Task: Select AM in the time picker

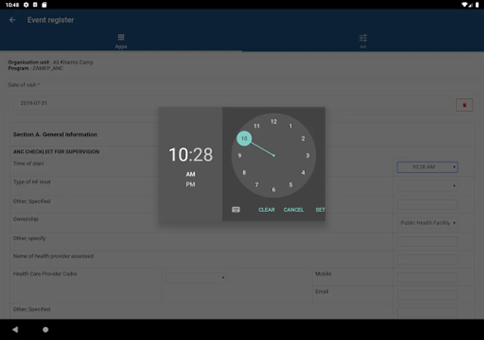Action: tap(191, 174)
